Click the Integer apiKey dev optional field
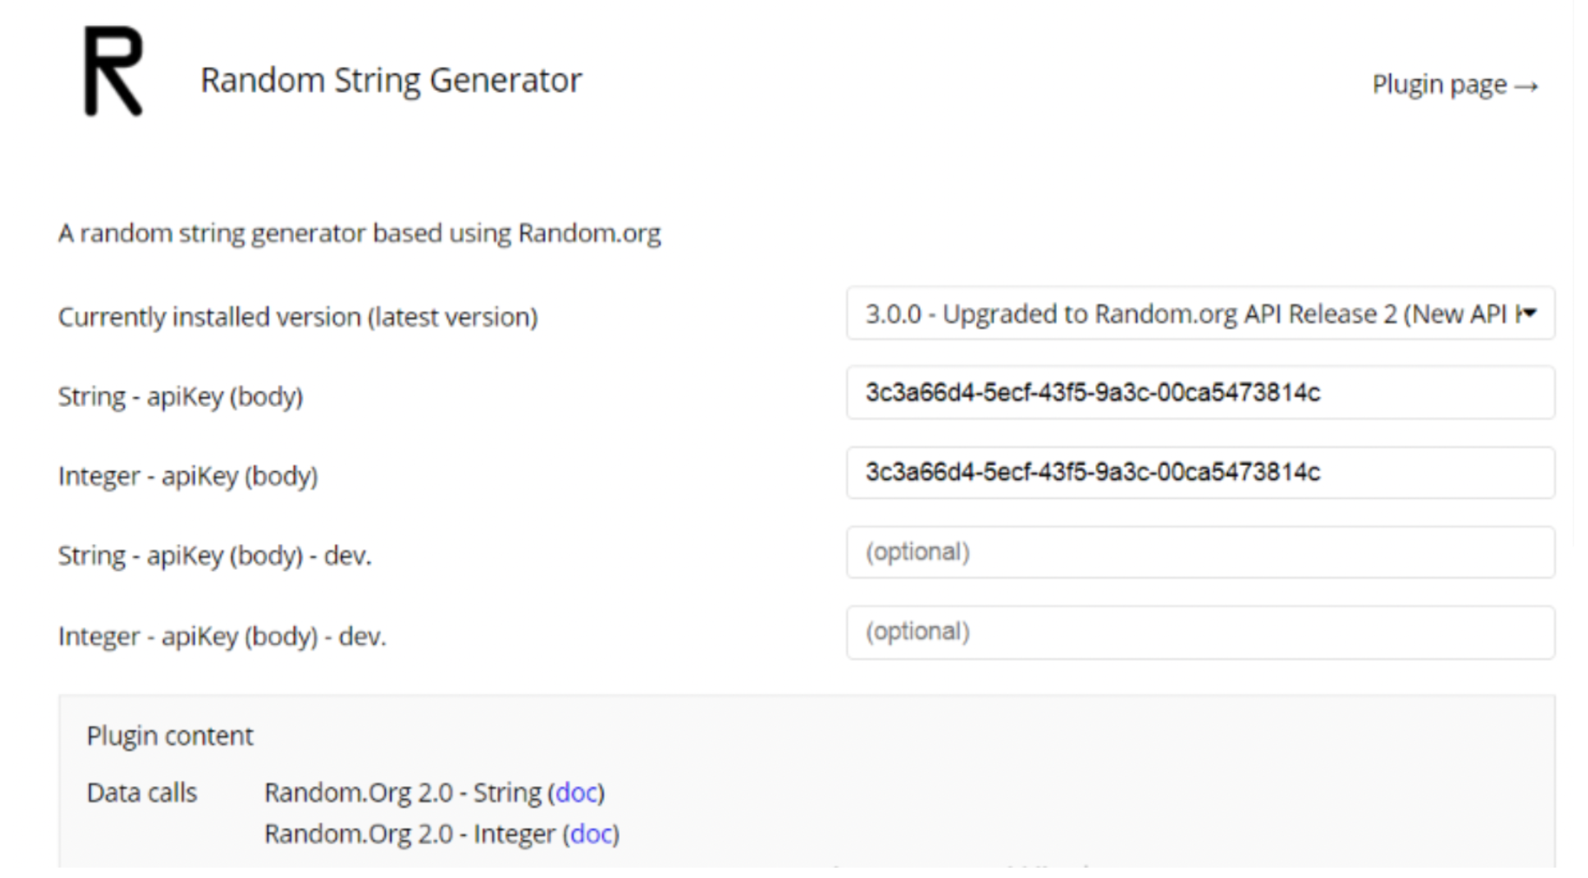This screenshot has height=878, width=1588. coord(1200,632)
